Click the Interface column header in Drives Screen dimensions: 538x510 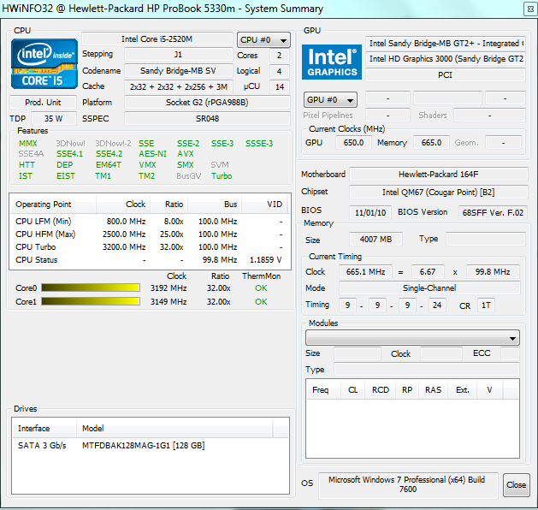click(x=44, y=429)
